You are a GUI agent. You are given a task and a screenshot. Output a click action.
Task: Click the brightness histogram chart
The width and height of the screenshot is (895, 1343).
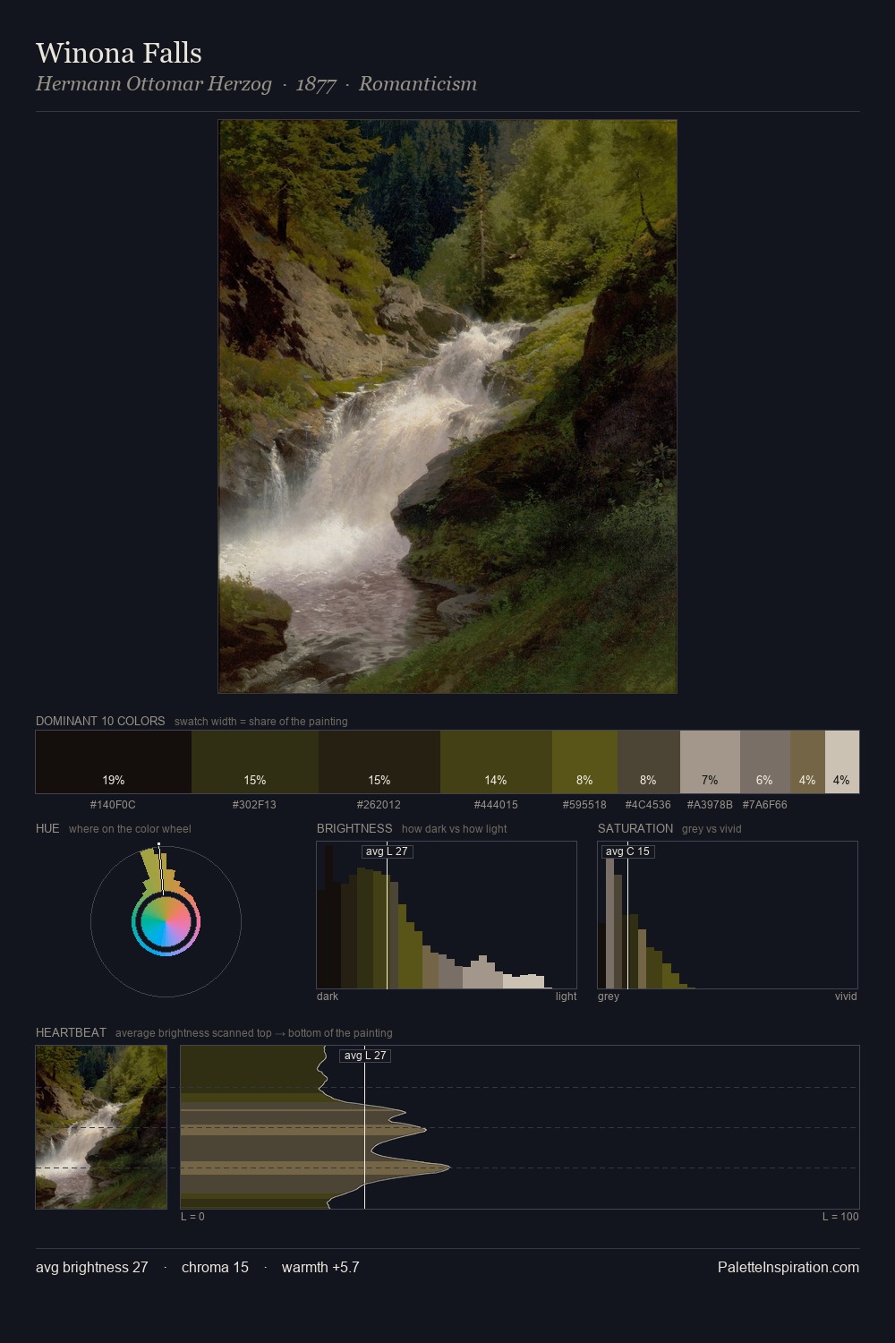[447, 915]
